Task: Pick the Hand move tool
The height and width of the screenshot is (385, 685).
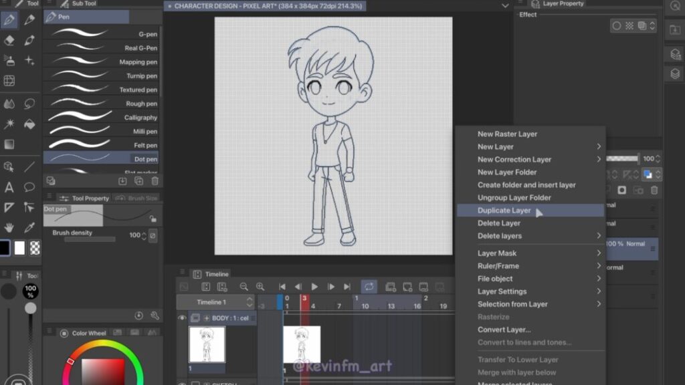Action: (x=9, y=228)
